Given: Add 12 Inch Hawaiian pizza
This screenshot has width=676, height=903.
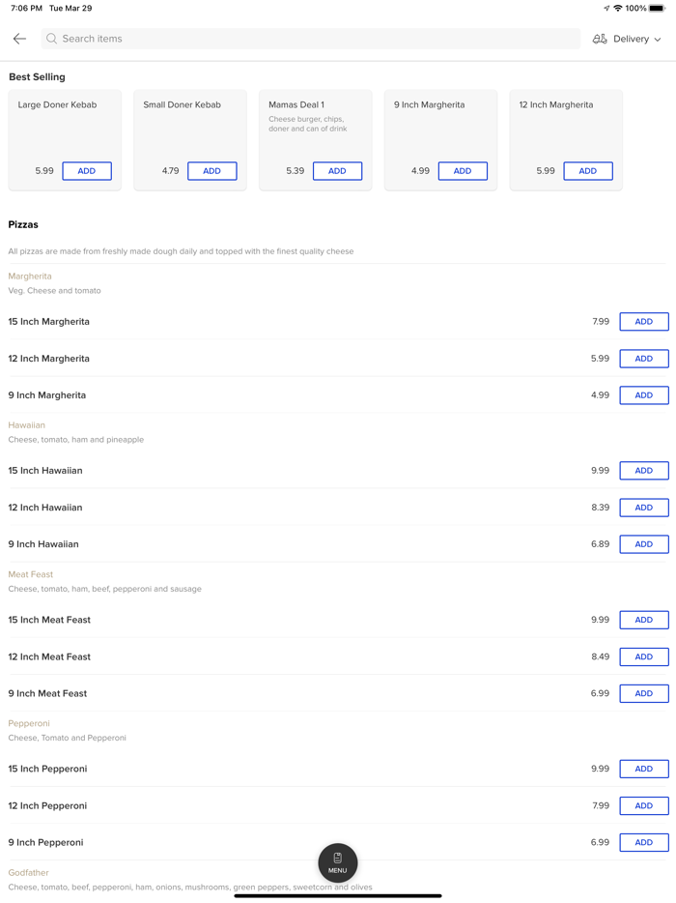Looking at the screenshot, I should click(644, 508).
